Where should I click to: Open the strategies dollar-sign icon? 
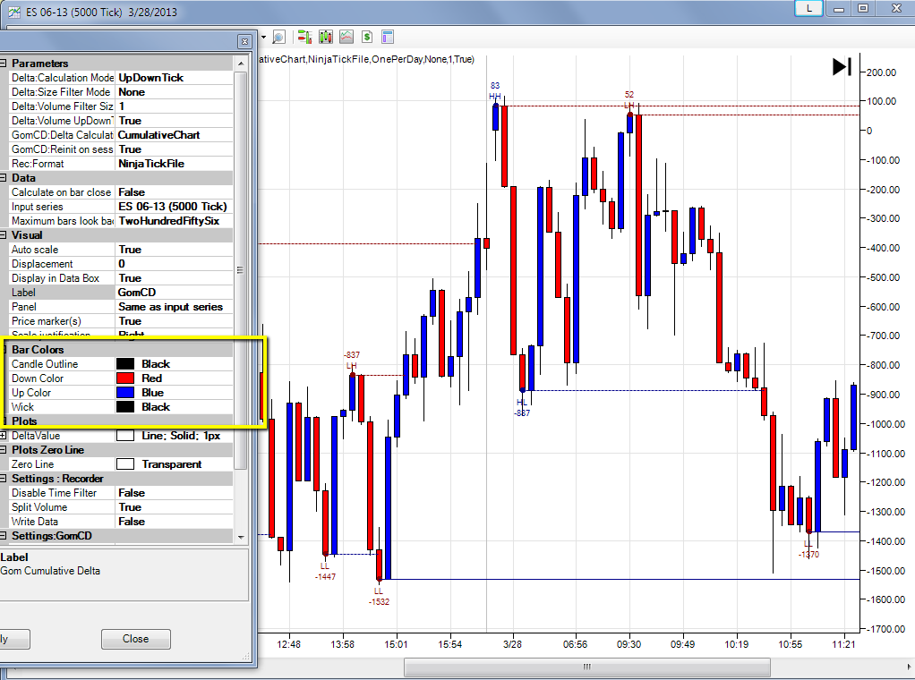pos(367,38)
